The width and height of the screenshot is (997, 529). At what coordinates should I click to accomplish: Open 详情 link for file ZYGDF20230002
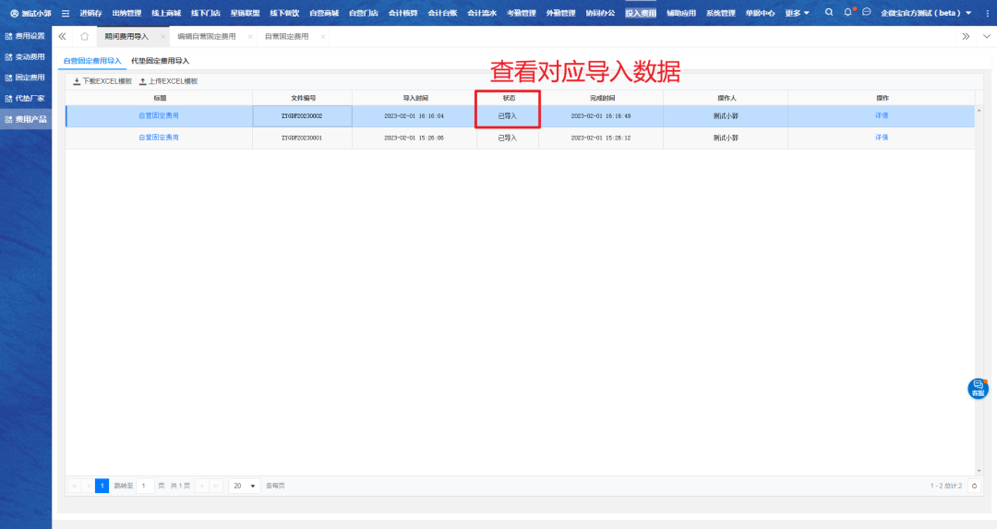point(882,116)
